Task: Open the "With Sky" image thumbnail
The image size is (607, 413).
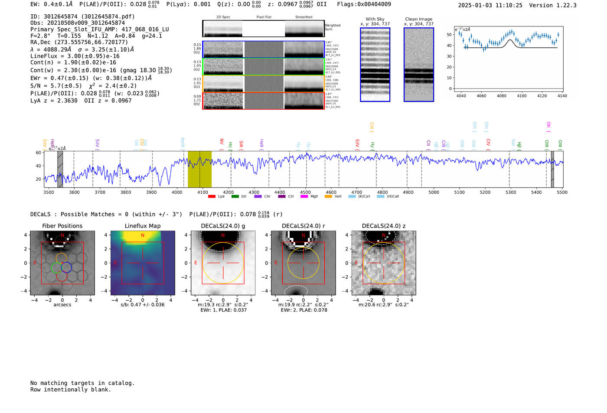Action: 375,65
